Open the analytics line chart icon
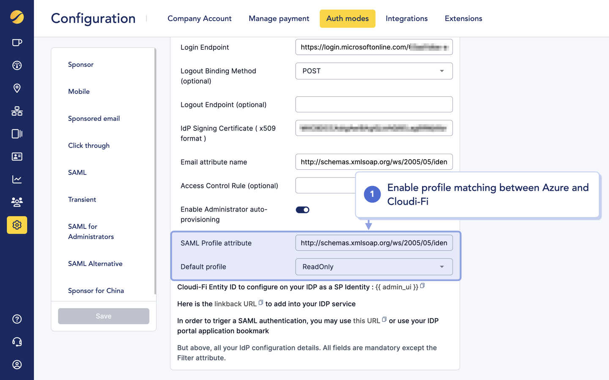Screen dimensions: 609x380 [x=17, y=179]
